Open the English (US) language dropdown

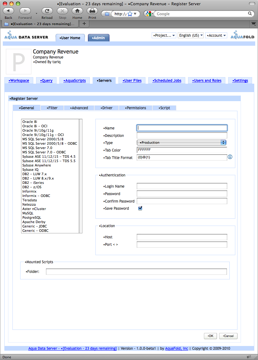(x=191, y=35)
